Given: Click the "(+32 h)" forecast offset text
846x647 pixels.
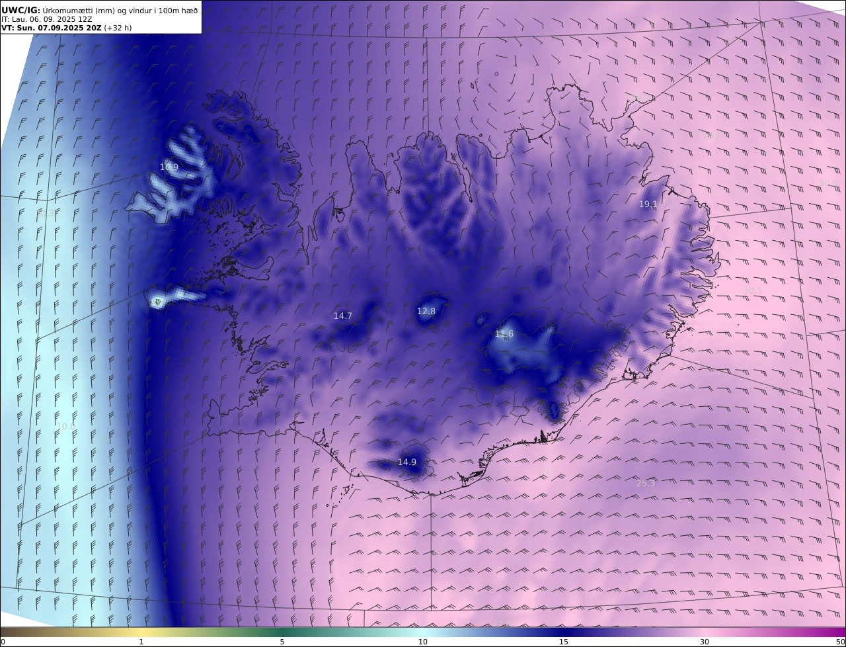Looking at the screenshot, I should pos(118,28).
